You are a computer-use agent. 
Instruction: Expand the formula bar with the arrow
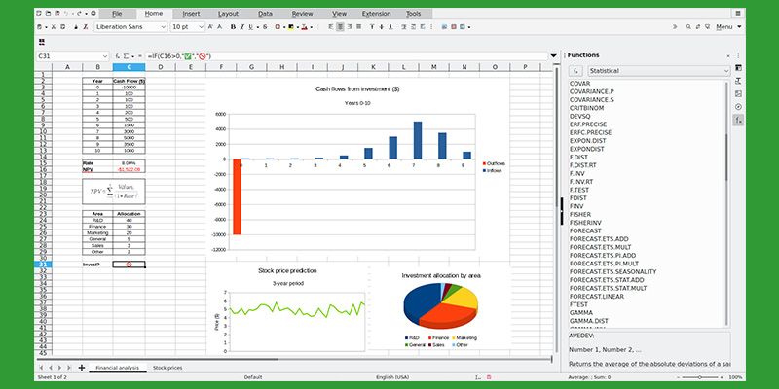tap(553, 56)
